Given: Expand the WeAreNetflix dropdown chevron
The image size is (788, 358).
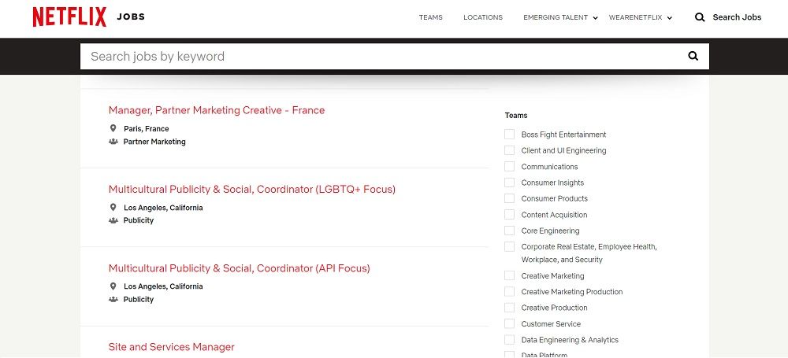Looking at the screenshot, I should [x=669, y=18].
